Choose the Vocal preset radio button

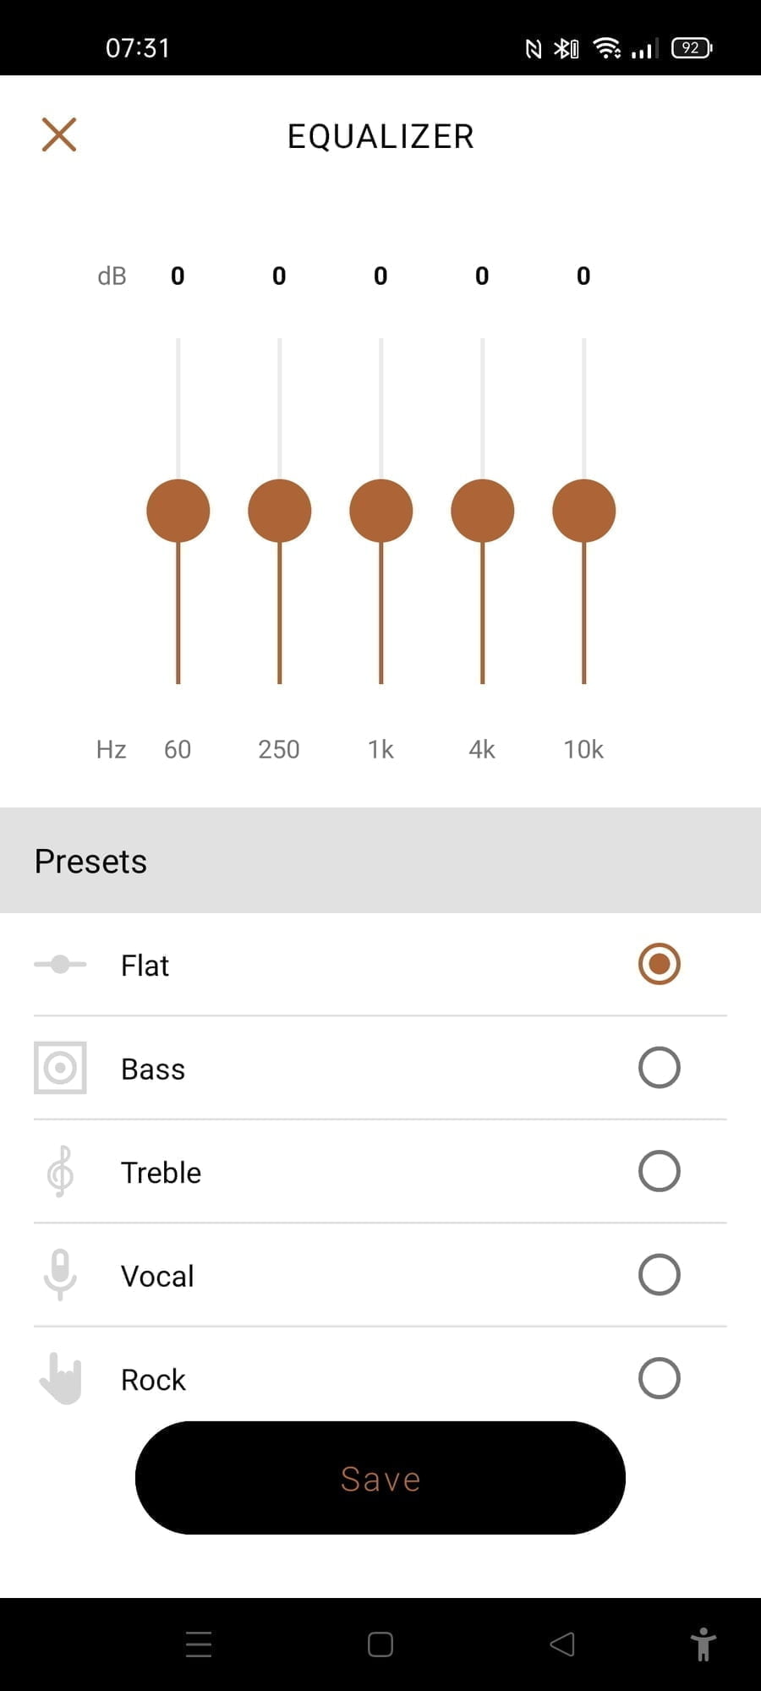(x=660, y=1275)
